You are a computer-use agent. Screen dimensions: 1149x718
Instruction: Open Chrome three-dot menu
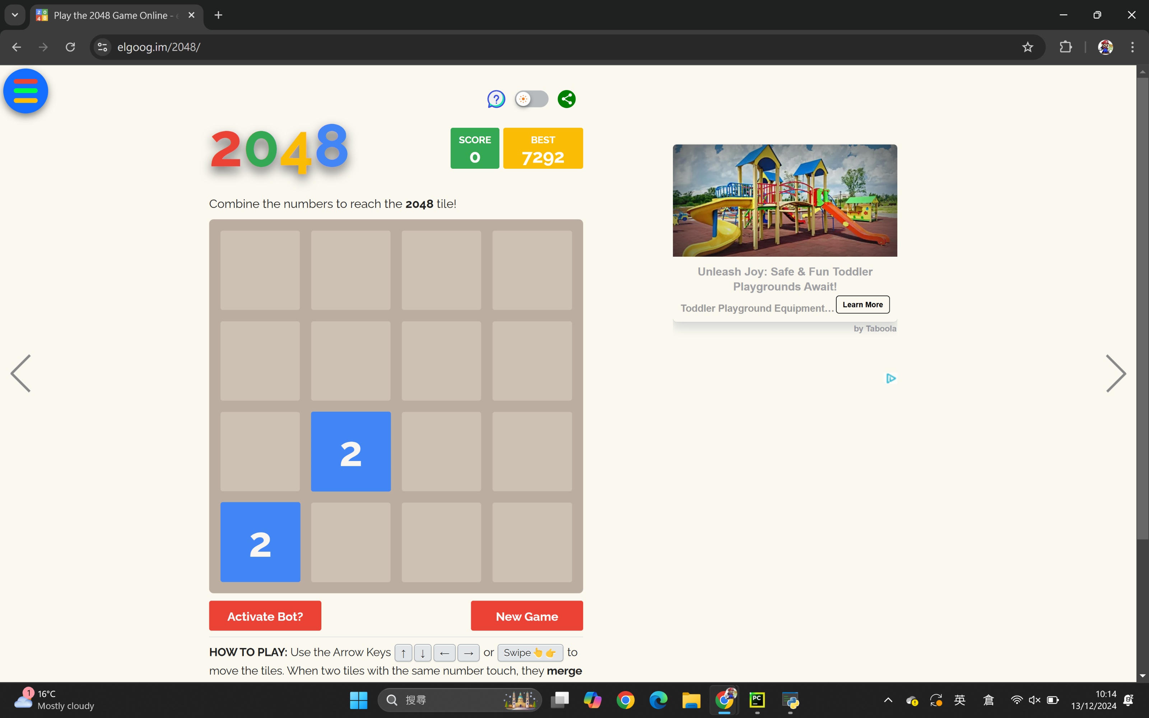(x=1132, y=47)
